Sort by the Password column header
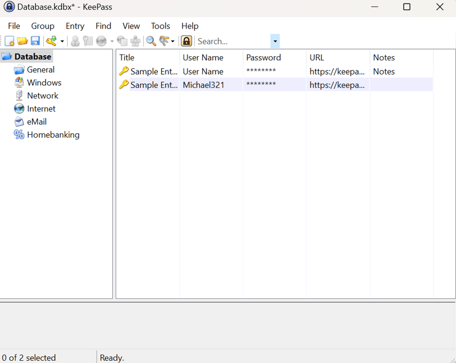 (x=275, y=57)
